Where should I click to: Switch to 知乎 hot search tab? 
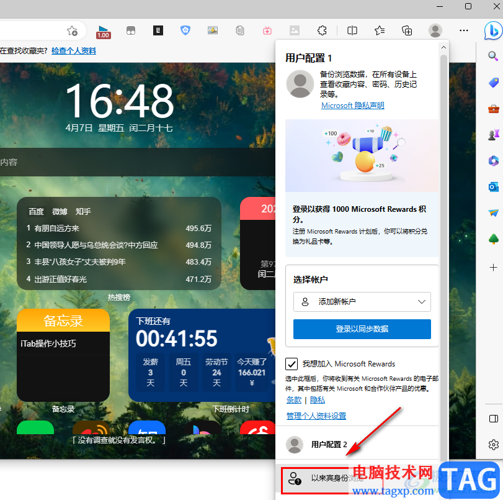pyautogui.click(x=83, y=211)
